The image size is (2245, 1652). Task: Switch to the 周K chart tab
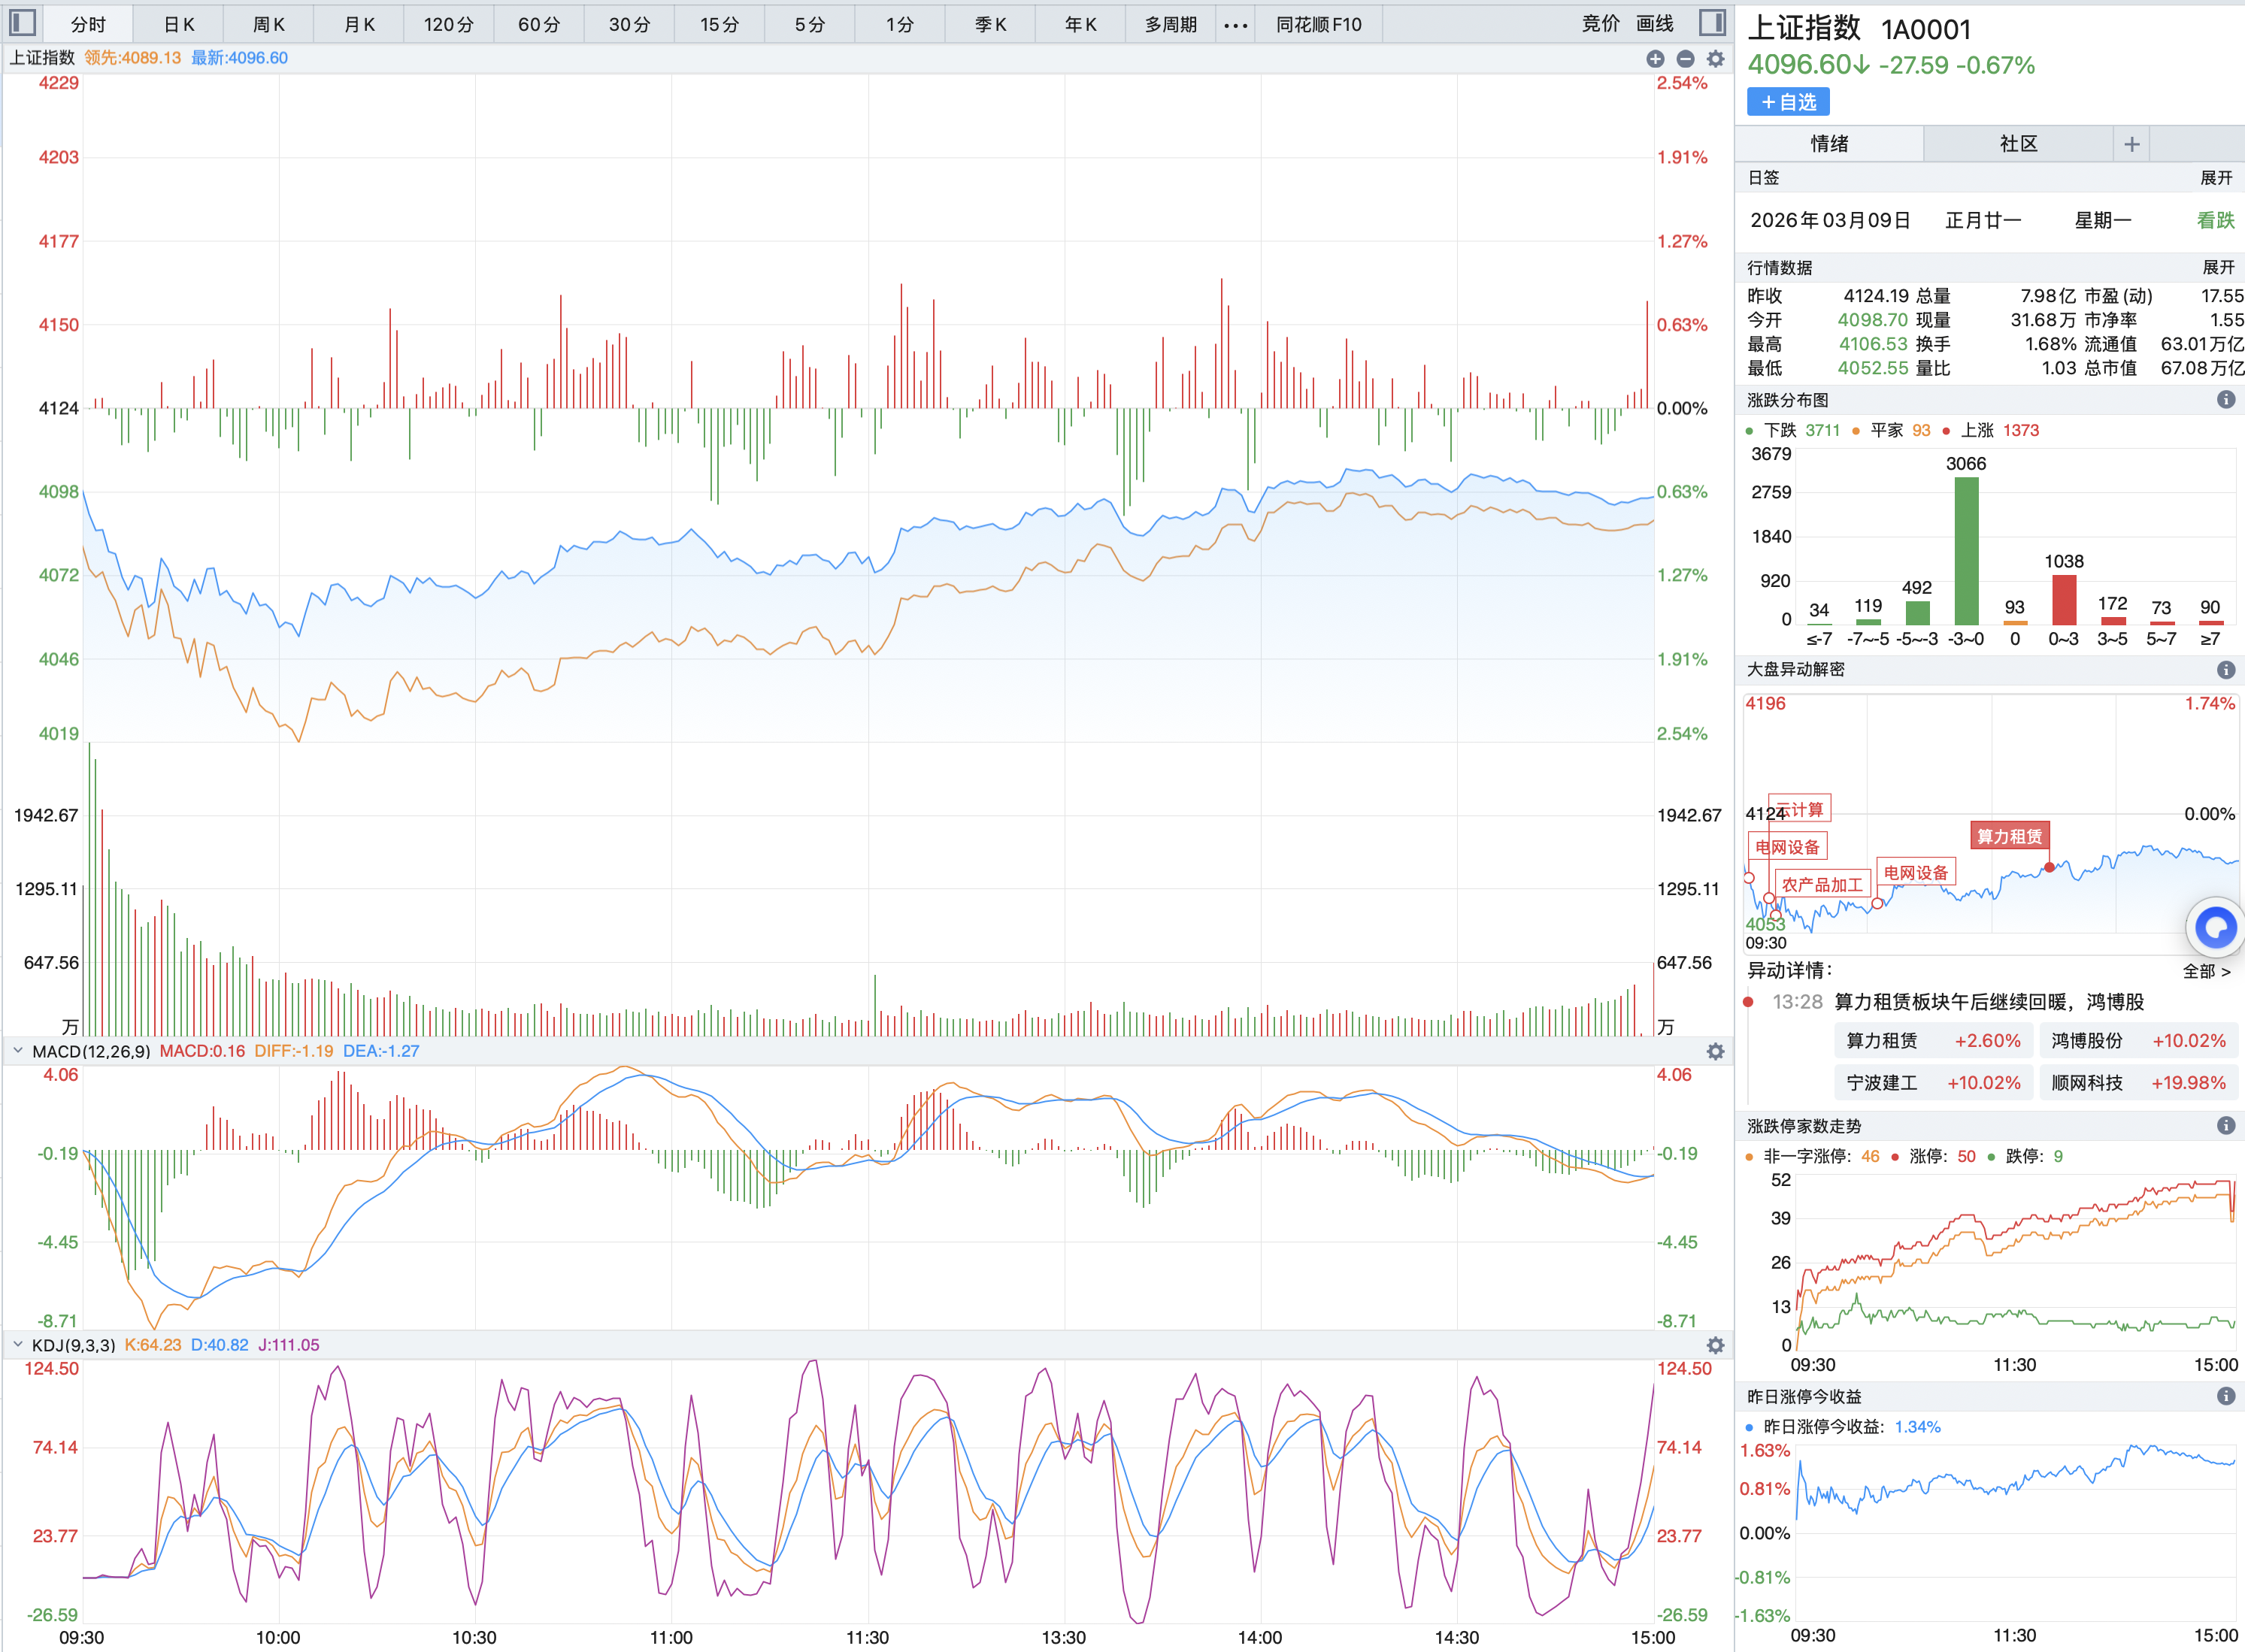[268, 25]
